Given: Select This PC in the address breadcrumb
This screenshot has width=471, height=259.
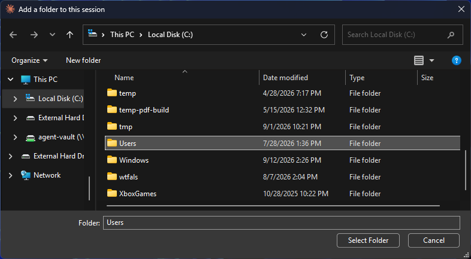Looking at the screenshot, I should tap(122, 35).
